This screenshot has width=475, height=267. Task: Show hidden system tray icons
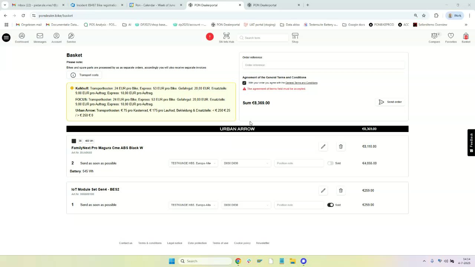tap(424, 261)
